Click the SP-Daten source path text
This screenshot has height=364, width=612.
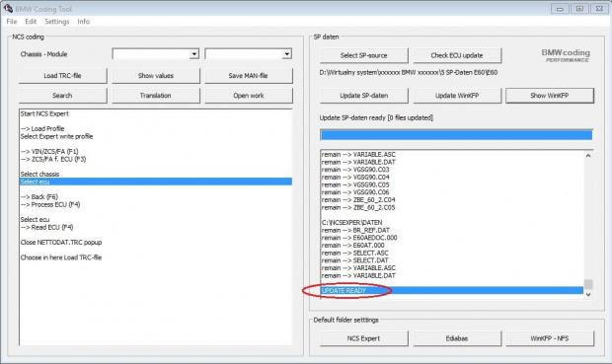tap(409, 72)
